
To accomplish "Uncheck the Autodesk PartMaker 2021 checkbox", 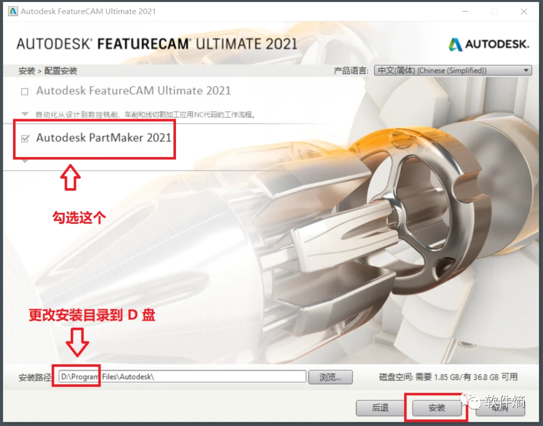I will pos(25,138).
